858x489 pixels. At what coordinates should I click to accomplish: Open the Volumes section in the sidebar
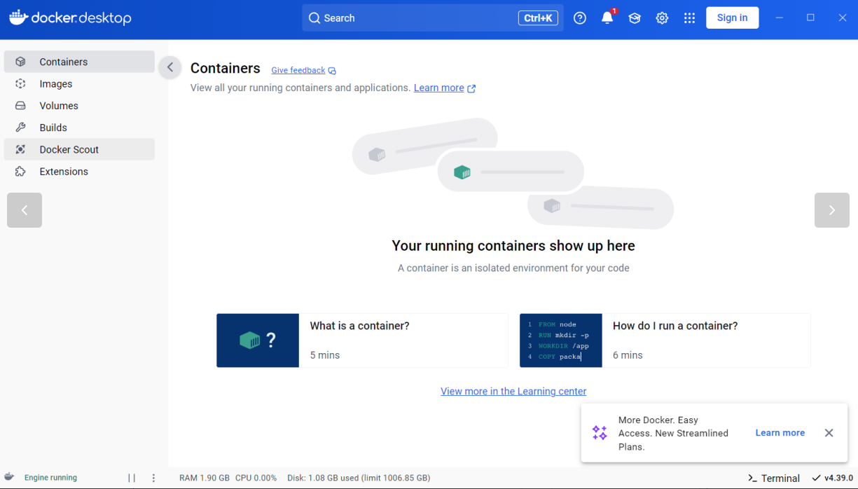coord(59,106)
